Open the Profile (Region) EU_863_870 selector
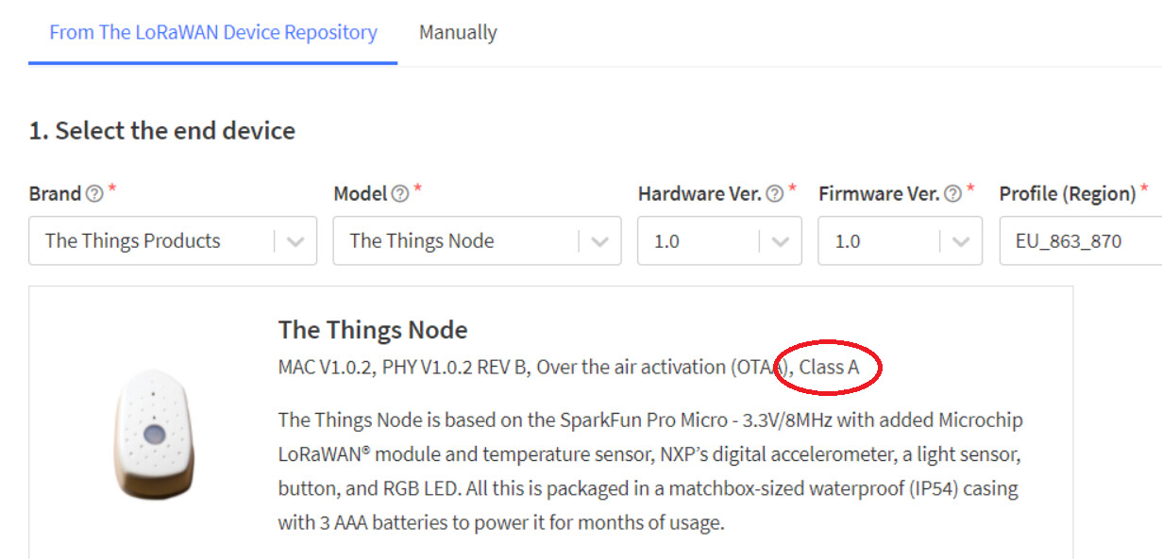This screenshot has width=1162, height=559. 1076,241
